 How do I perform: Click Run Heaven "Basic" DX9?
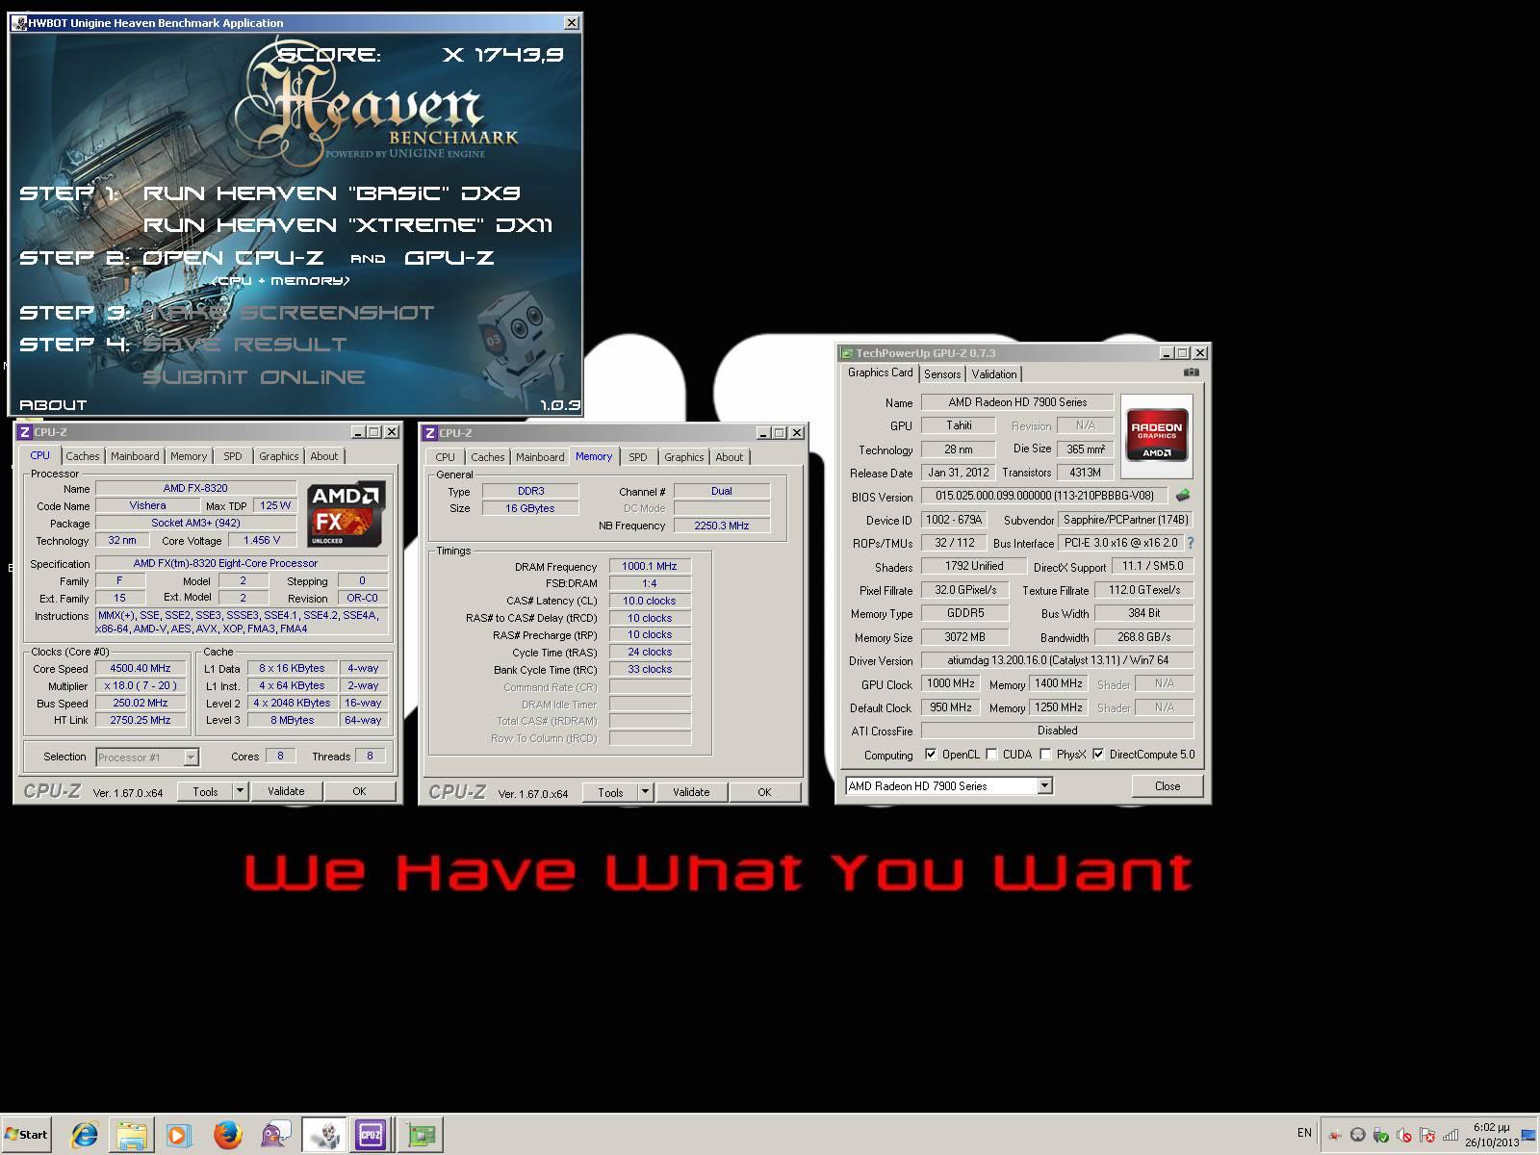[331, 192]
